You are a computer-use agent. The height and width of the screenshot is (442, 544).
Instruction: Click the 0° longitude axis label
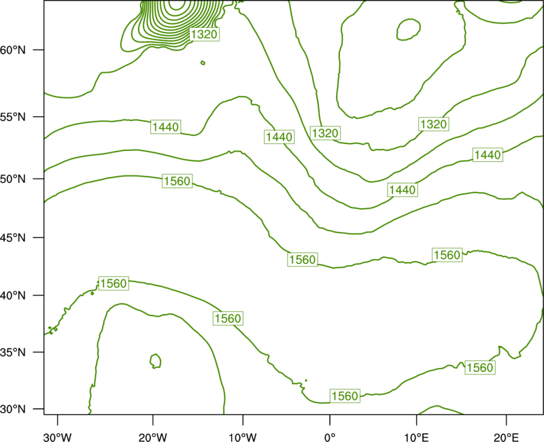tap(330, 437)
